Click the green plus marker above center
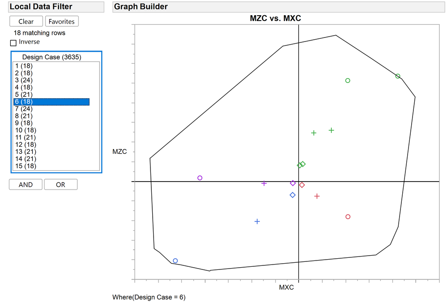 click(x=313, y=132)
